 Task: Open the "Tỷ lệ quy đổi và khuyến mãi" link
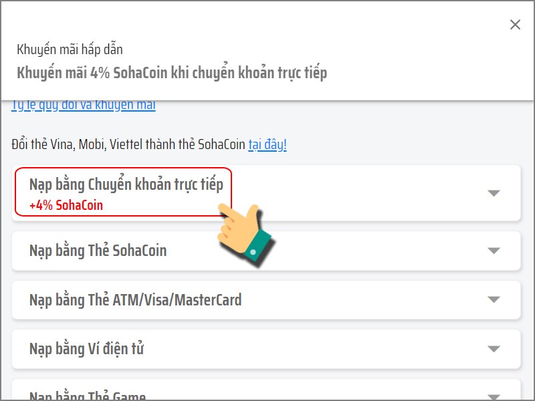84,106
